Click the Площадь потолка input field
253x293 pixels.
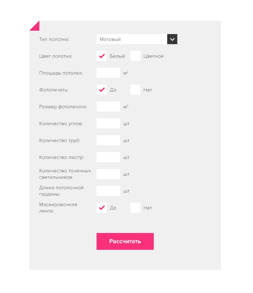108,73
